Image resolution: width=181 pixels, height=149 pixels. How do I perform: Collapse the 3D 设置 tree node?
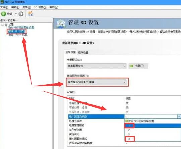point(2,25)
